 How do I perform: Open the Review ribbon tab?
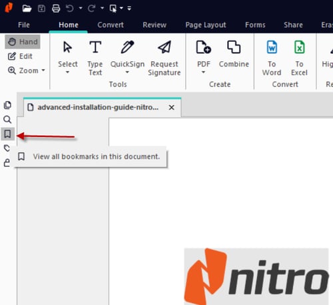coord(155,25)
